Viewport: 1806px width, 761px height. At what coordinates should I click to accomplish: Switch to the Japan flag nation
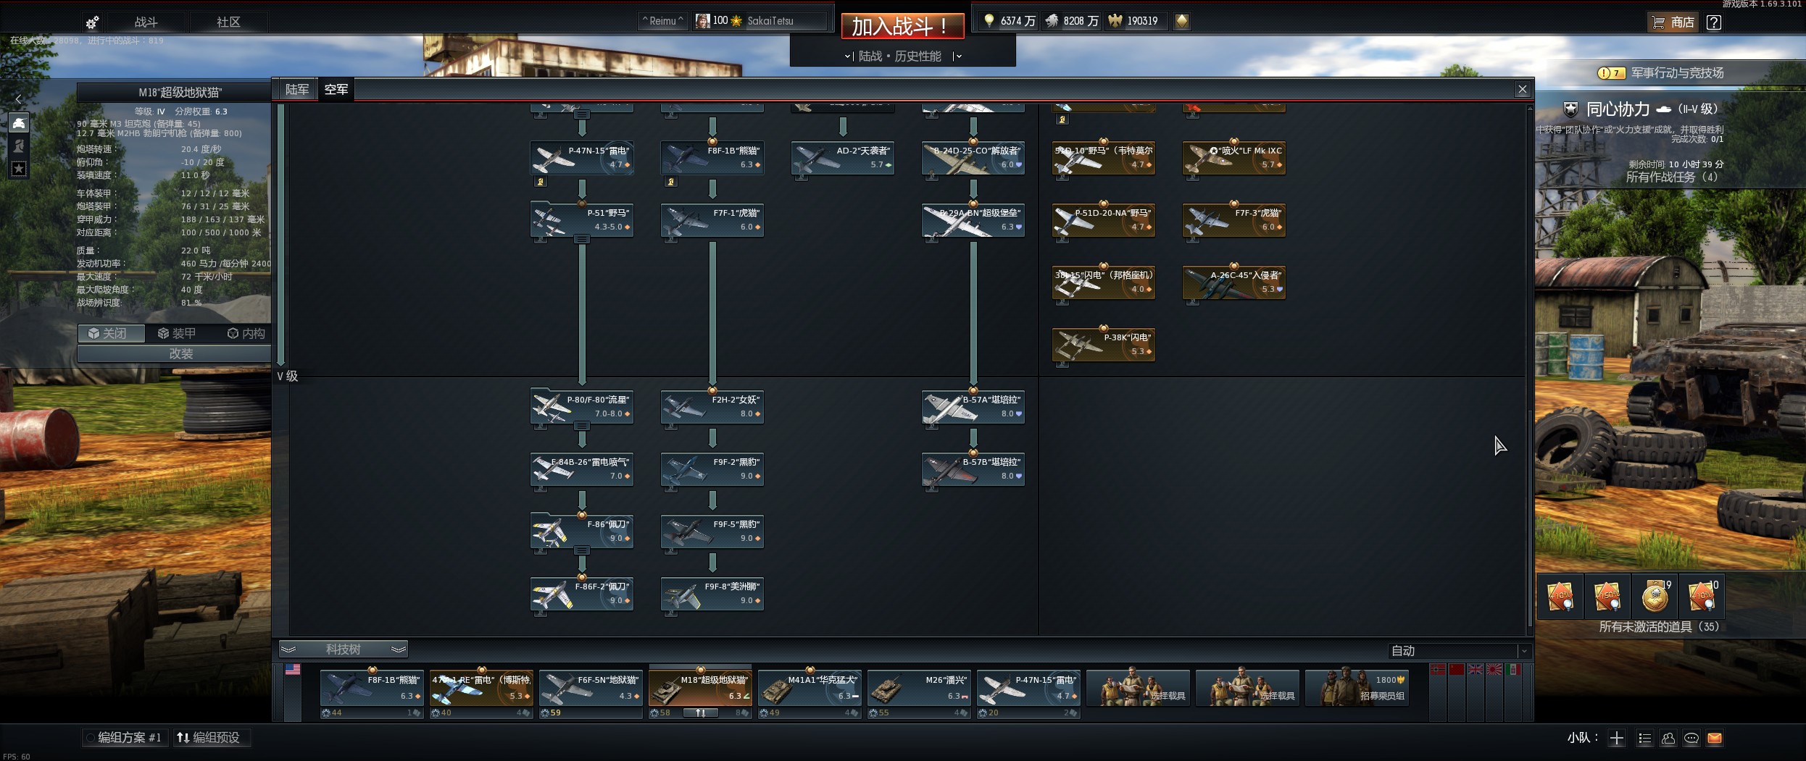pos(1494,670)
